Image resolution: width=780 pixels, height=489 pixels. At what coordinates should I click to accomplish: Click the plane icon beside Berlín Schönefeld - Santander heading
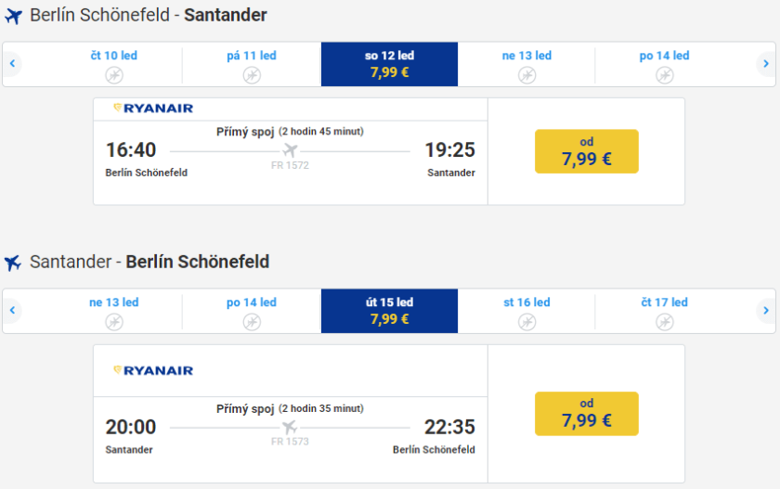pyautogui.click(x=13, y=16)
